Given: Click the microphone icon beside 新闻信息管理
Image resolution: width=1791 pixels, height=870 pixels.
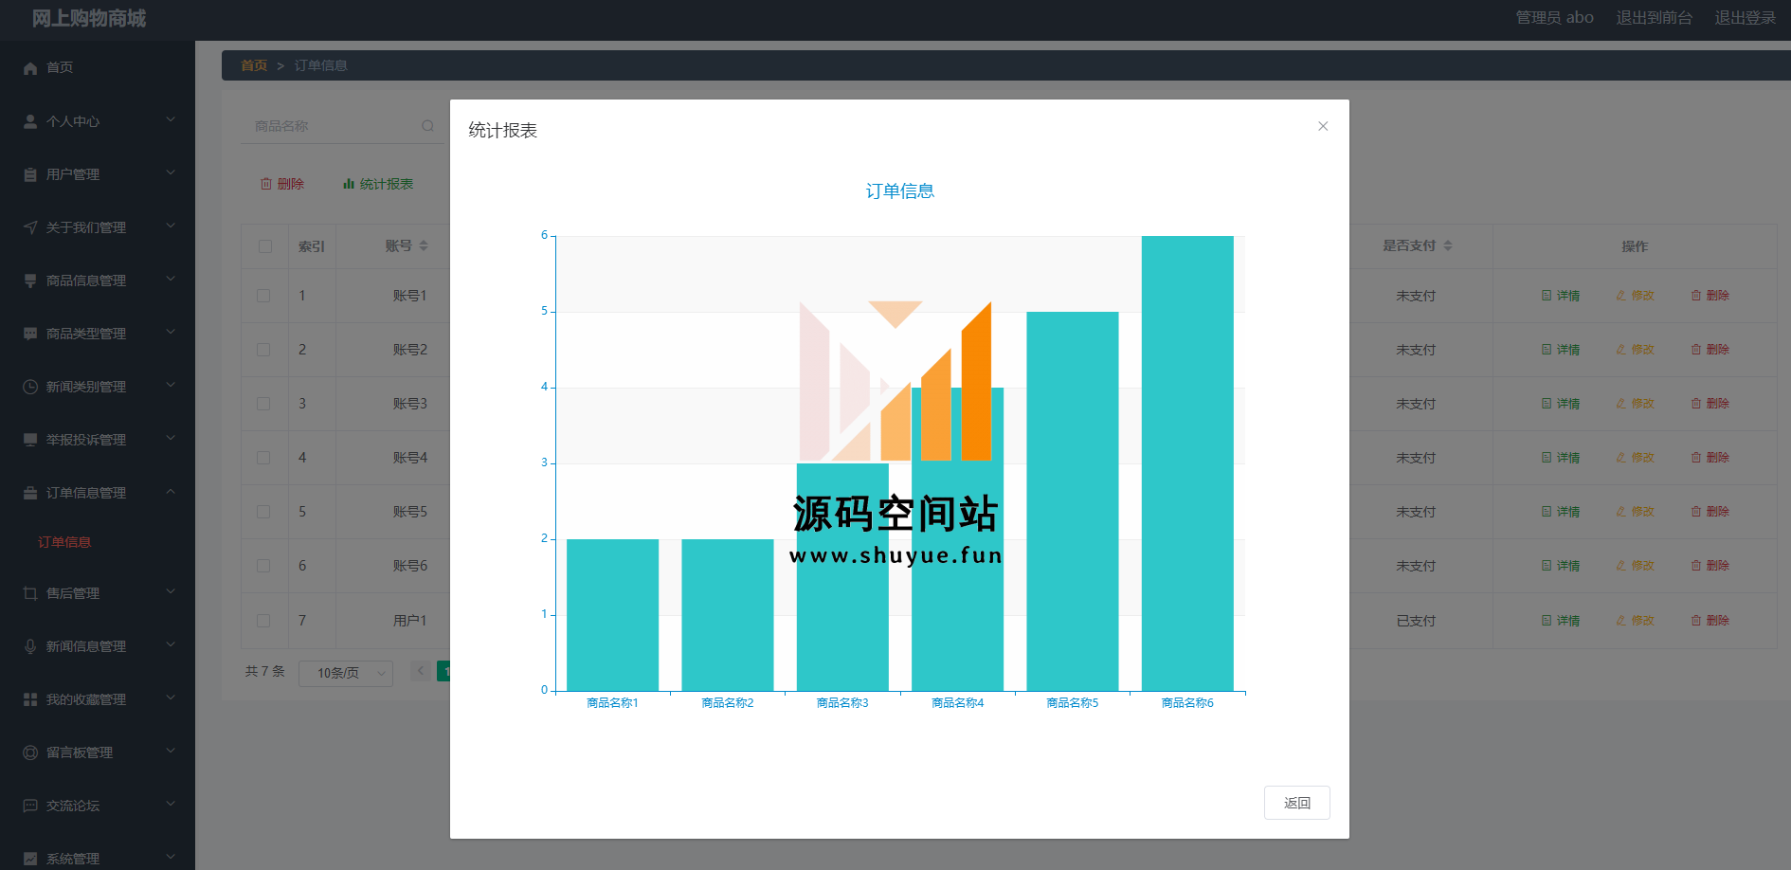Looking at the screenshot, I should pyautogui.click(x=30, y=646).
